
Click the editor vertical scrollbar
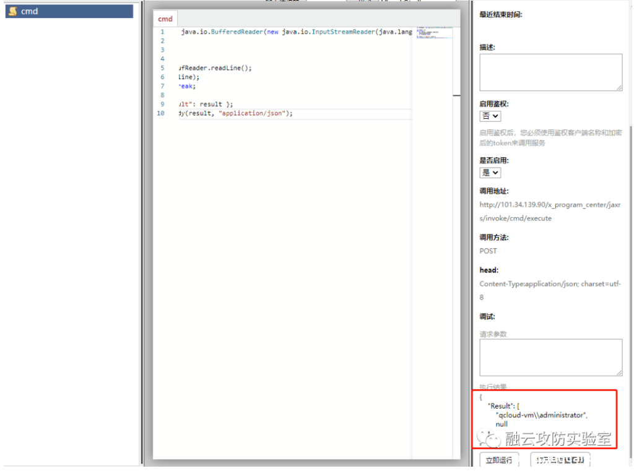click(x=456, y=243)
